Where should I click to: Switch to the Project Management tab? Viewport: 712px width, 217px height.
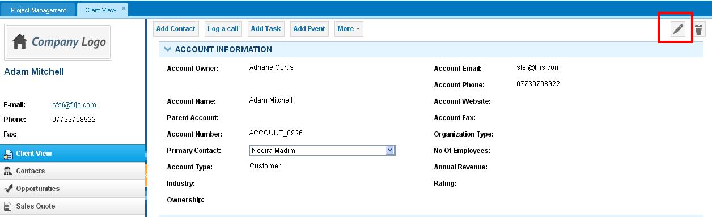point(38,10)
